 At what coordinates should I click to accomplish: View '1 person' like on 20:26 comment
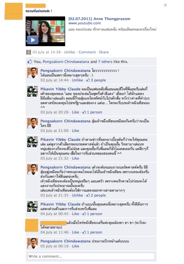tap(92, 112)
